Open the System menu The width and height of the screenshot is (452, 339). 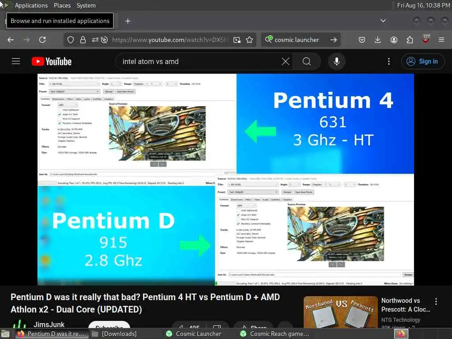[86, 5]
